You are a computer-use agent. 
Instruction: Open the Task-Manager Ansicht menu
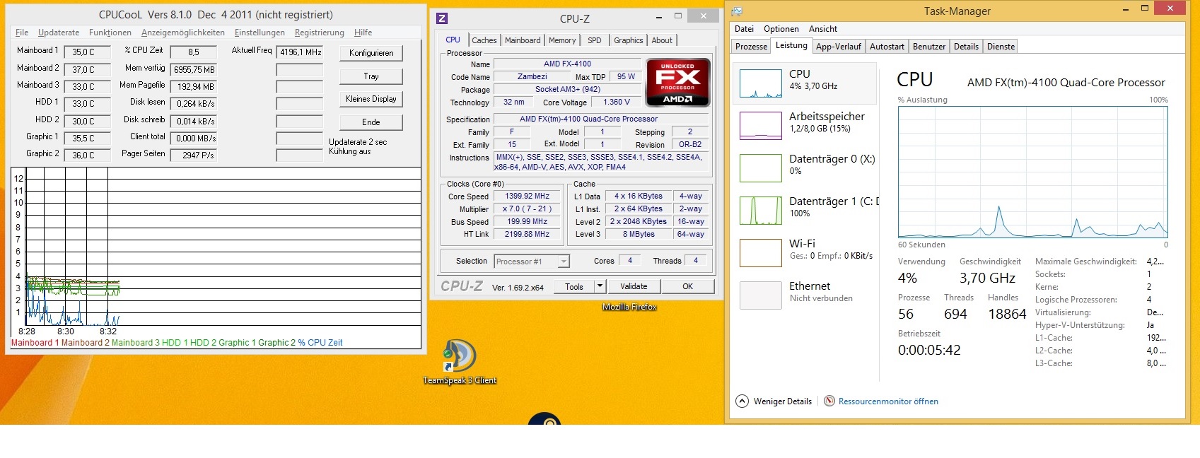pos(823,29)
